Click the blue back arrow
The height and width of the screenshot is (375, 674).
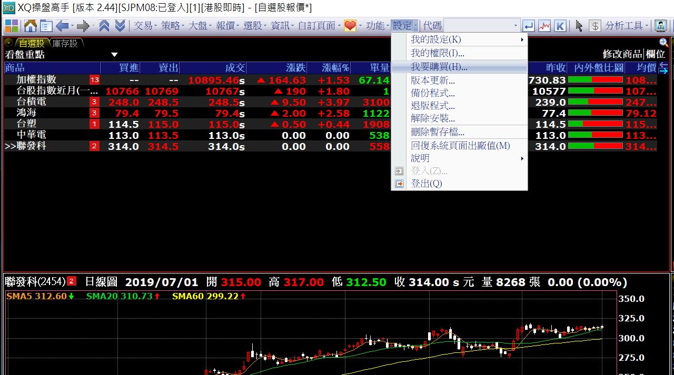[x=62, y=26]
